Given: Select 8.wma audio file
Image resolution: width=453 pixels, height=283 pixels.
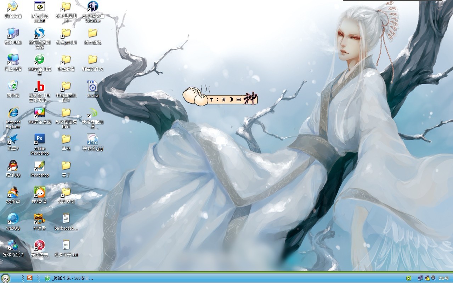Looking at the screenshot, I should [93, 89].
